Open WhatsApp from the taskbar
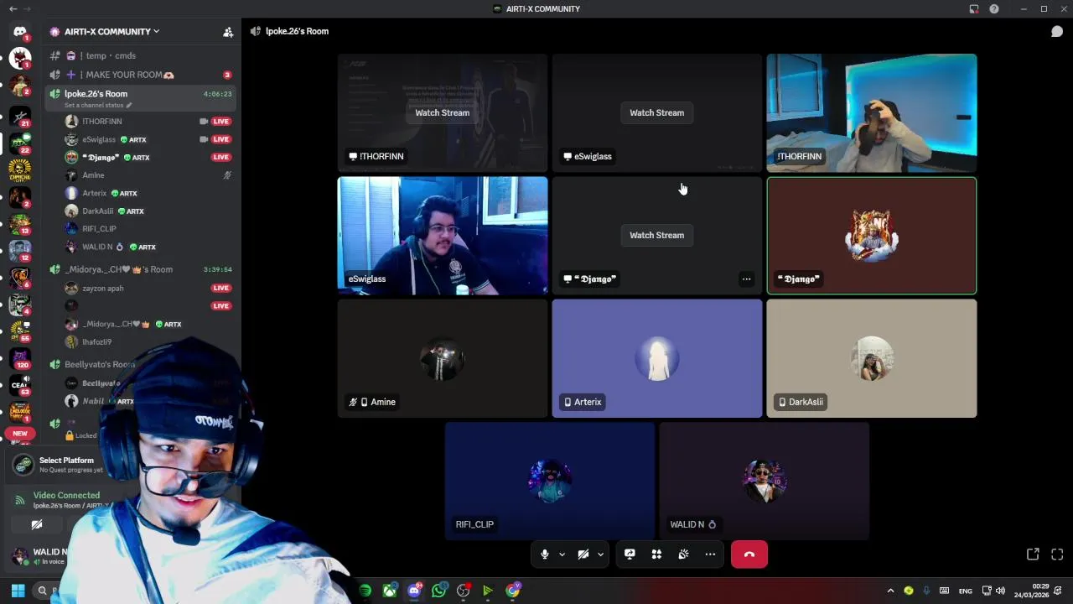This screenshot has height=604, width=1073. point(439,591)
